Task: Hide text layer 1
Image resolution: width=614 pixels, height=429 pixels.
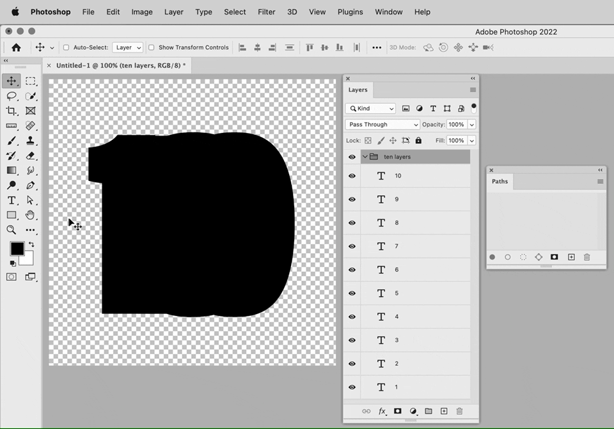Action: pyautogui.click(x=352, y=387)
